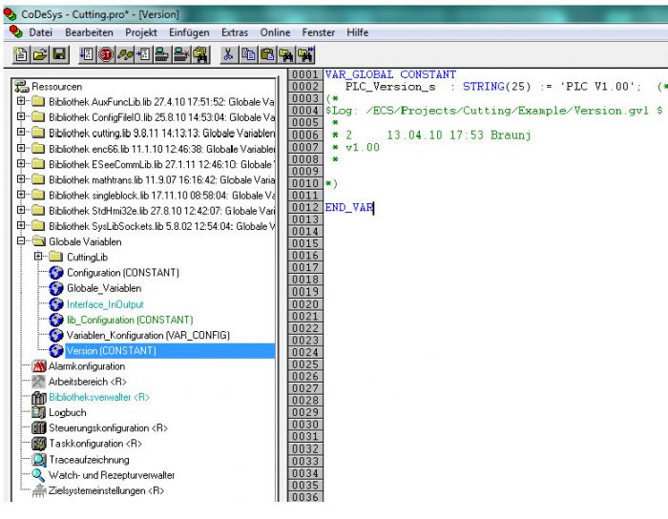
Task: Click the Copy toolbar icon
Action: tap(249, 55)
